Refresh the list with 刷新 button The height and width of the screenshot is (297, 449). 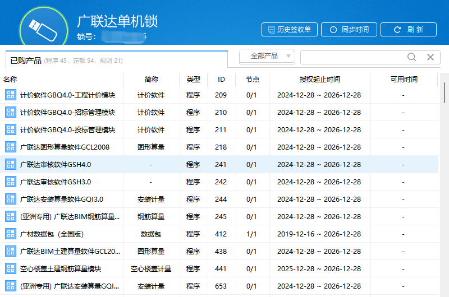409,30
